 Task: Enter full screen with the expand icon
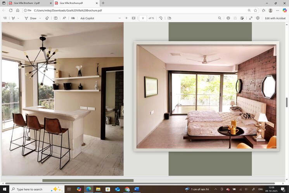[251, 18]
